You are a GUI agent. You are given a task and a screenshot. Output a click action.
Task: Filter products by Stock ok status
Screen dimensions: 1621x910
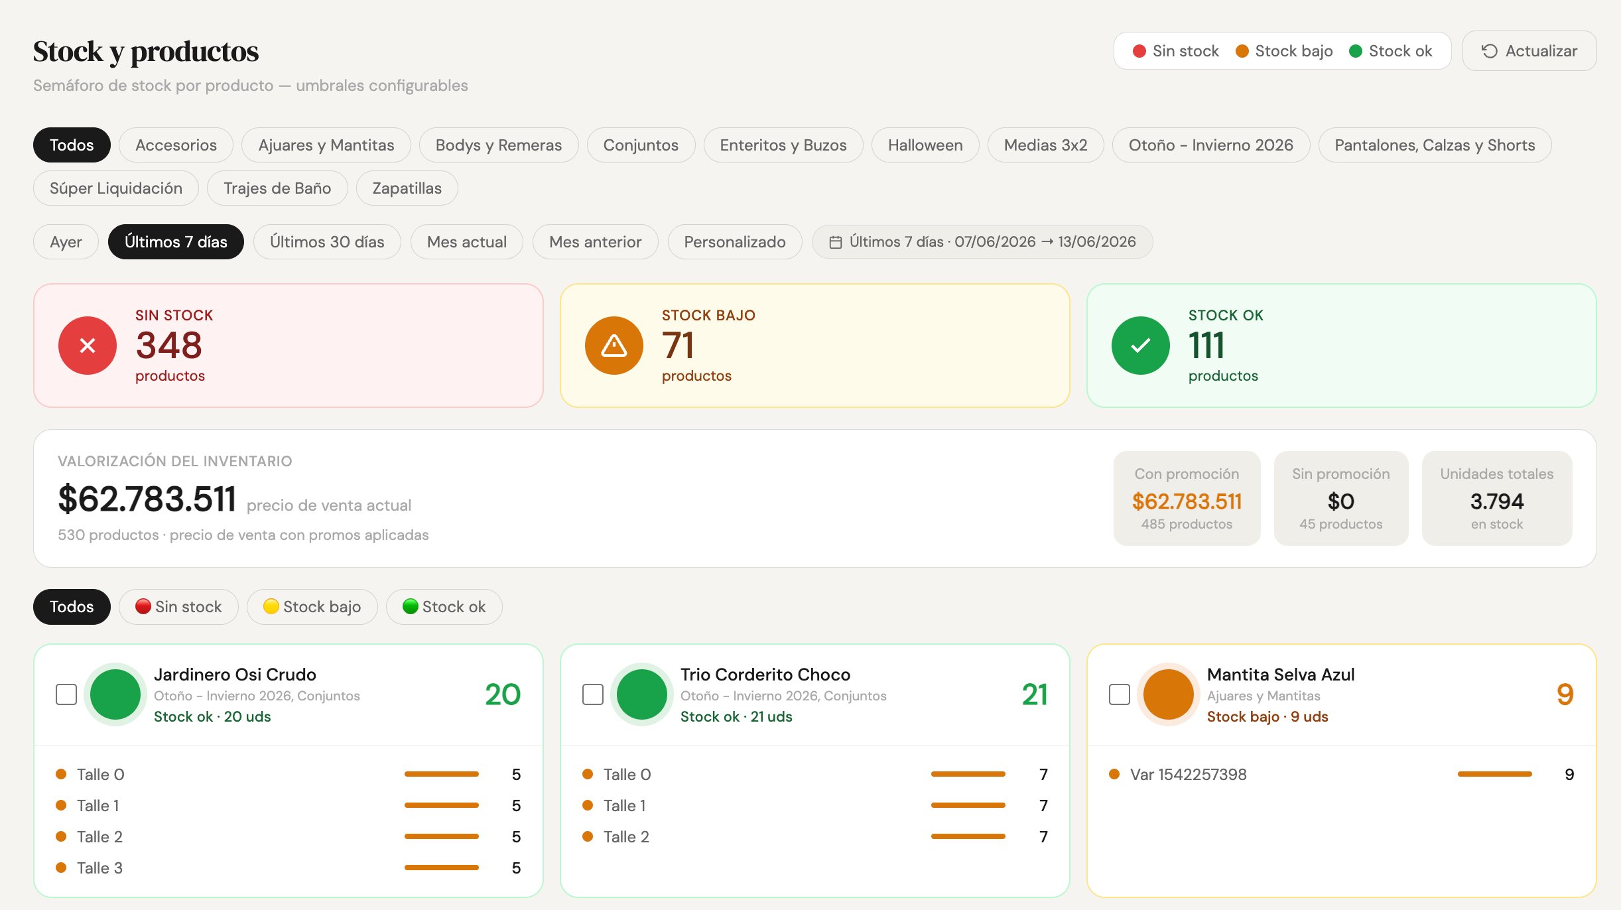(x=444, y=607)
